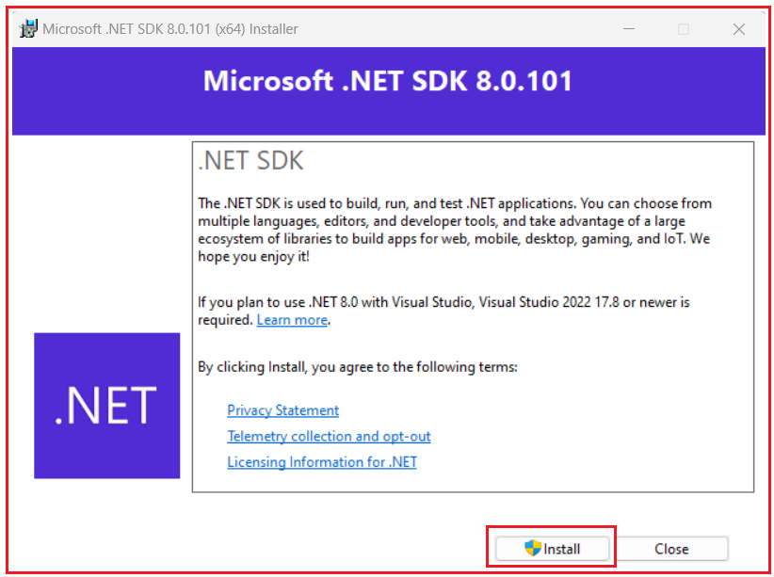Open the Learn more link
Image resolution: width=774 pixels, height=577 pixels.
pos(292,320)
